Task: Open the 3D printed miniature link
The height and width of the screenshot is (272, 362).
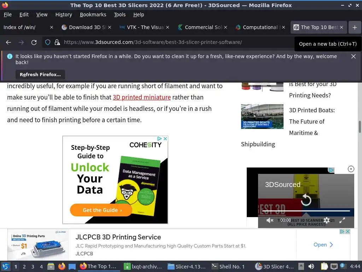Action: (x=141, y=97)
